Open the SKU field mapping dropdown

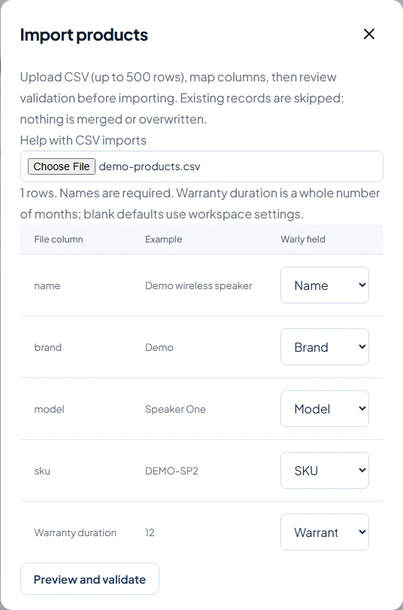(325, 471)
